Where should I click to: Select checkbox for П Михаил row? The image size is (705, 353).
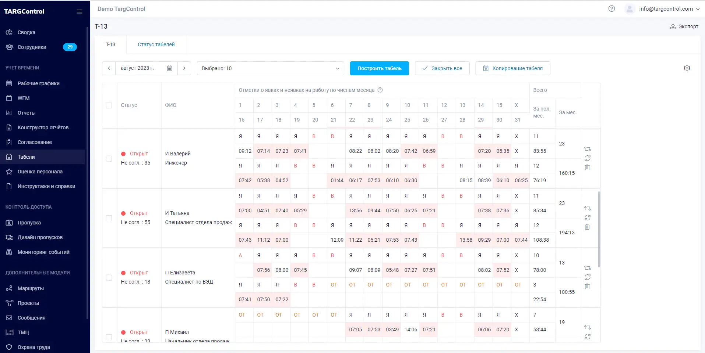click(x=109, y=337)
